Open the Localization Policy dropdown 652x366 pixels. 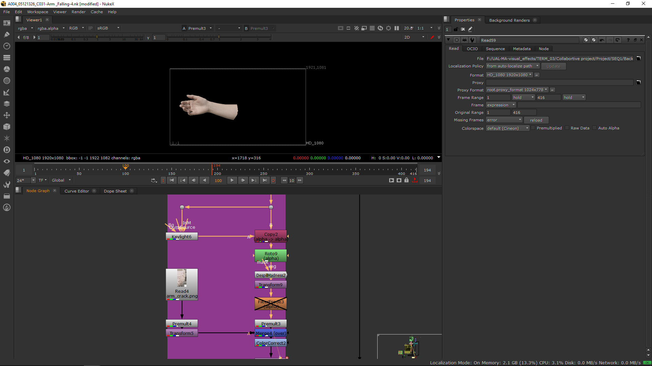[x=512, y=66]
